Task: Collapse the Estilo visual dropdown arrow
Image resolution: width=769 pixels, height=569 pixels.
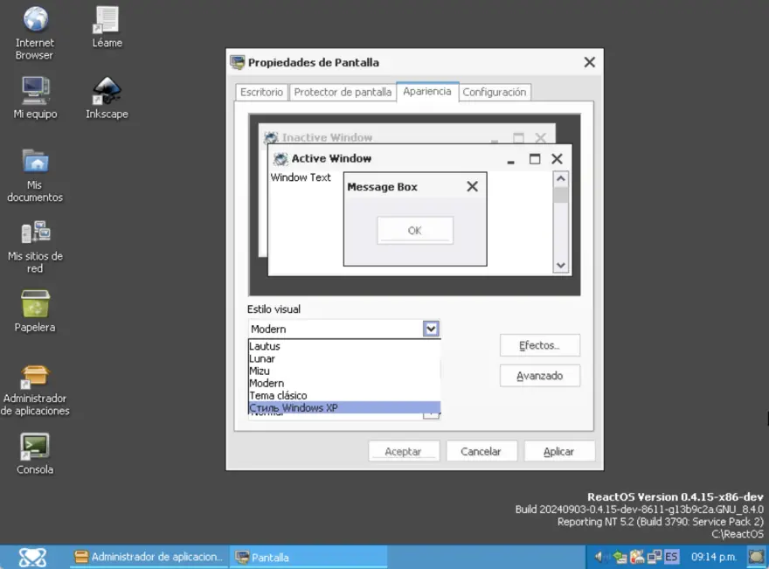Action: click(431, 329)
